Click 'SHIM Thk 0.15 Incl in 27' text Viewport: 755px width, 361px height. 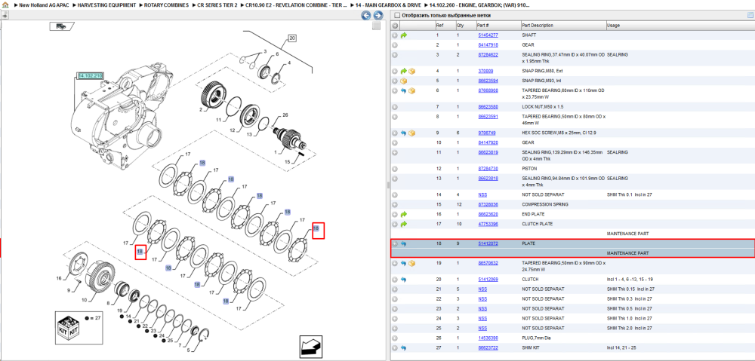coord(630,289)
